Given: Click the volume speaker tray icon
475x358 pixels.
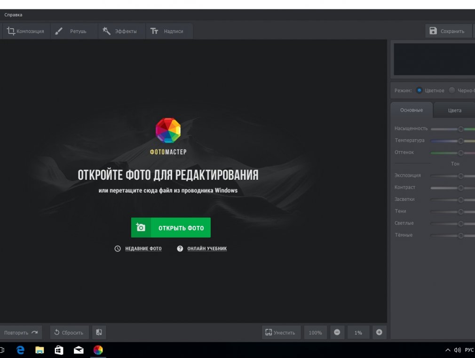Looking at the screenshot, I should pos(458,350).
